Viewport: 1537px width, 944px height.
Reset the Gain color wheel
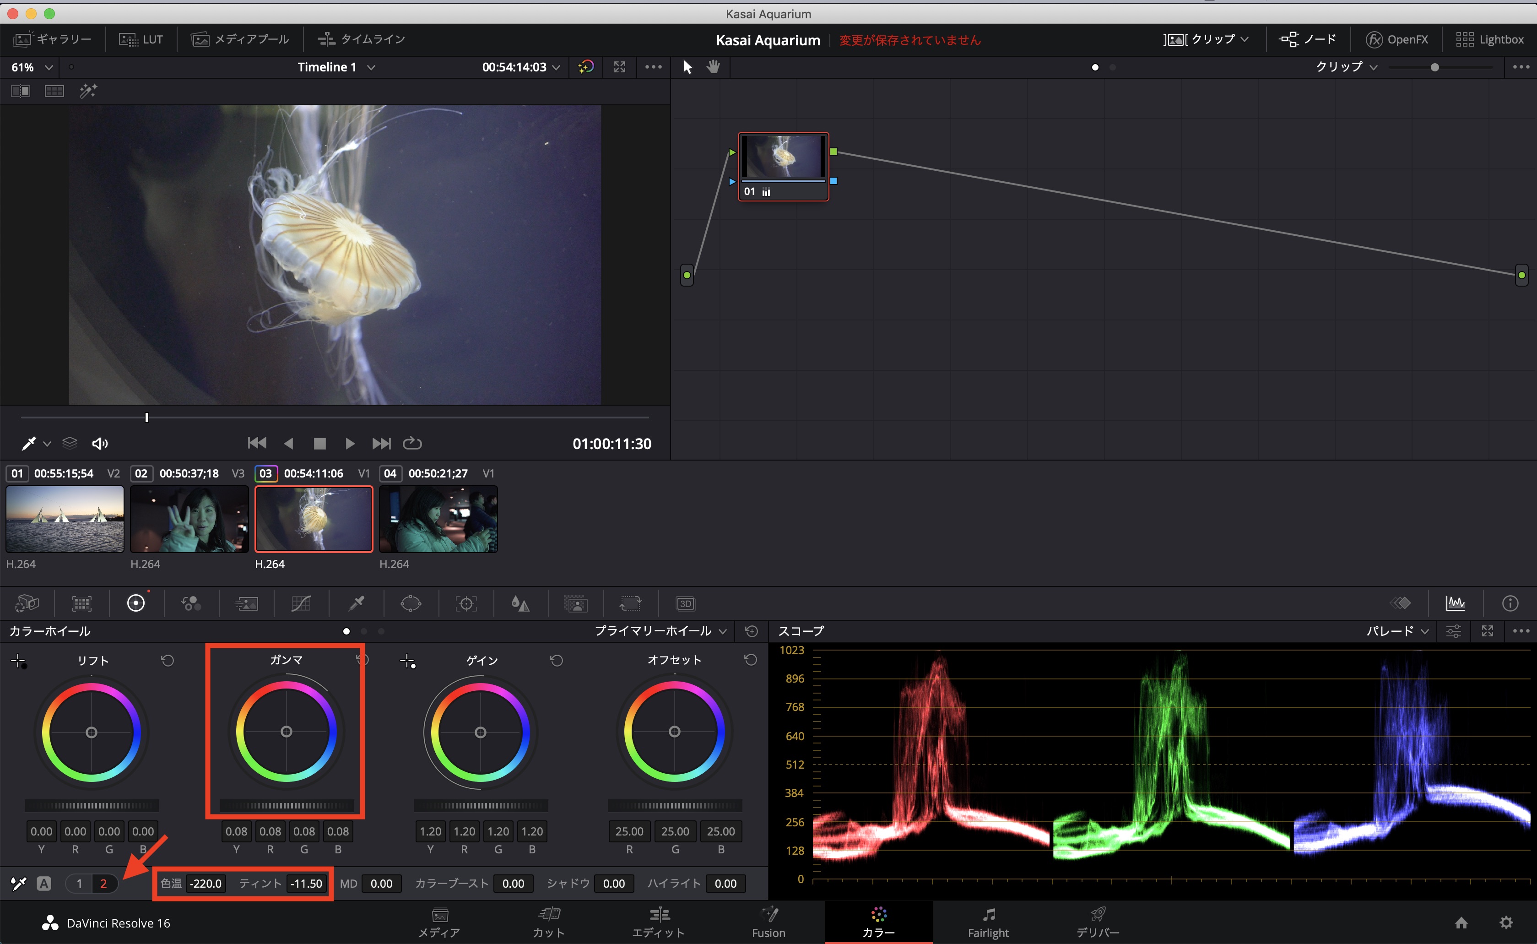pos(556,661)
